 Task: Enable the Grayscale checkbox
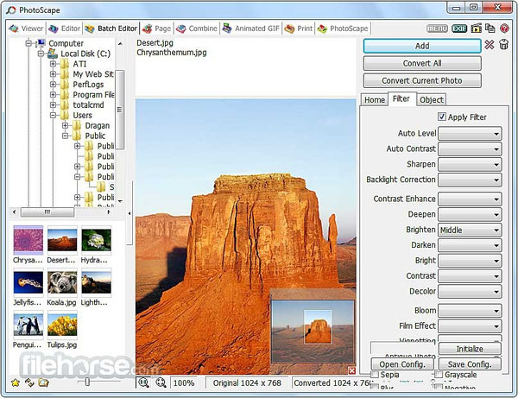[439, 375]
